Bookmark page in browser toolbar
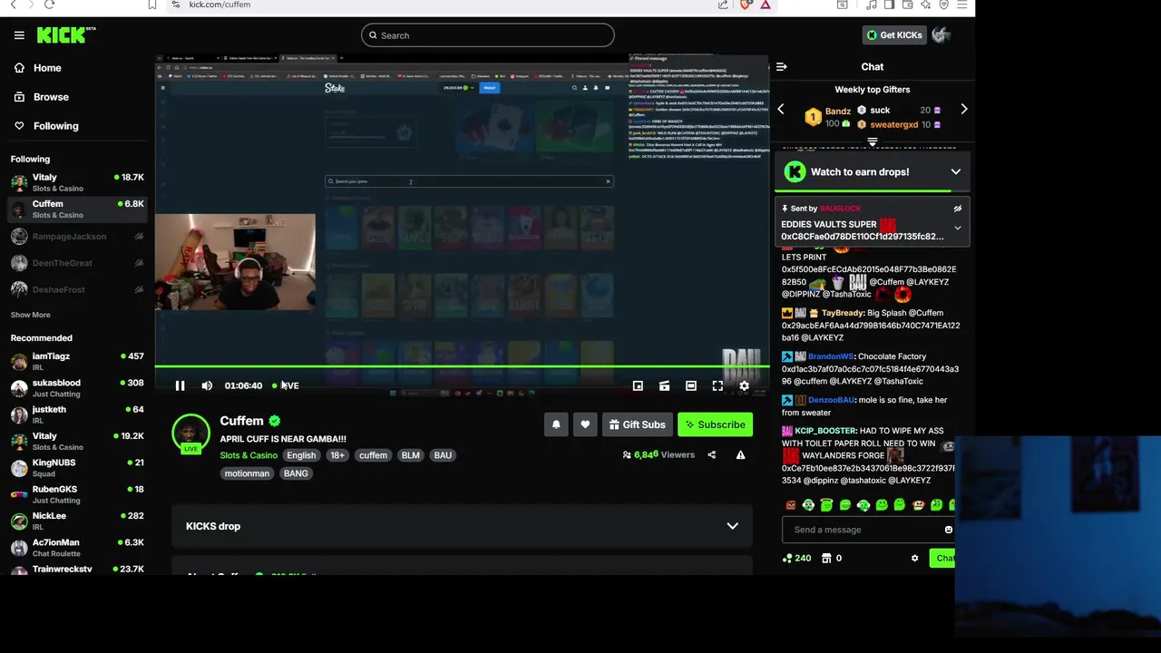The height and width of the screenshot is (653, 1161). click(x=152, y=5)
